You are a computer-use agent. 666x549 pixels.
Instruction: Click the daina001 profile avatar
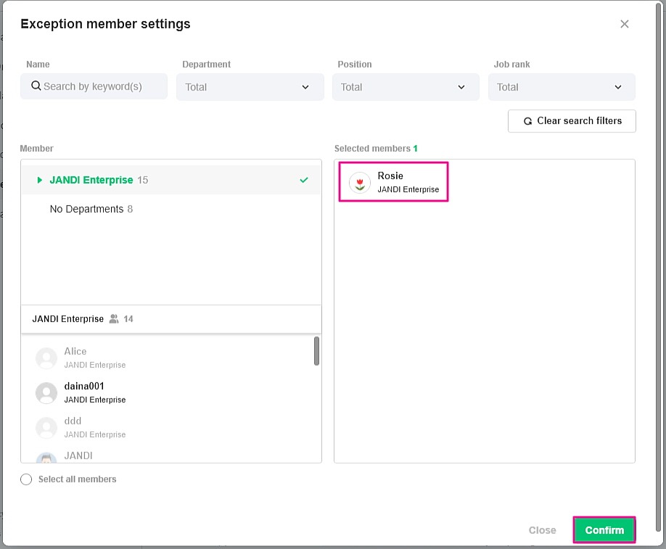point(46,393)
